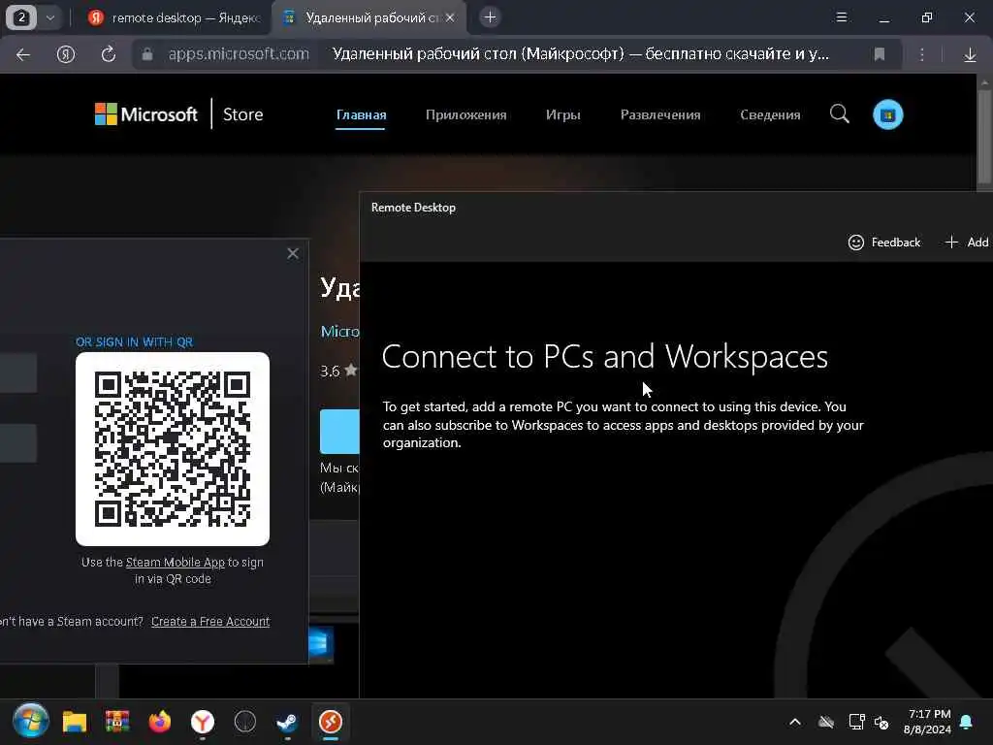Close the Steam sign-in window
The width and height of the screenshot is (993, 745).
[293, 253]
